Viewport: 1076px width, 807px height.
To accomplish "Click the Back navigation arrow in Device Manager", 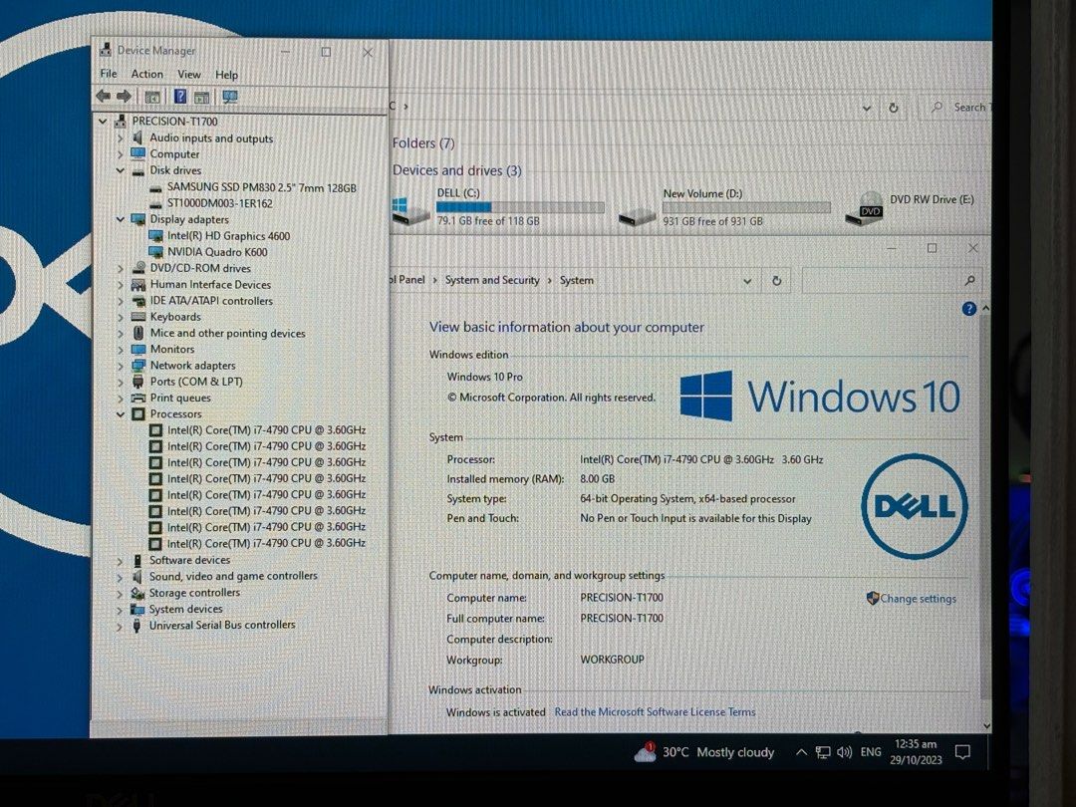I will 104,96.
